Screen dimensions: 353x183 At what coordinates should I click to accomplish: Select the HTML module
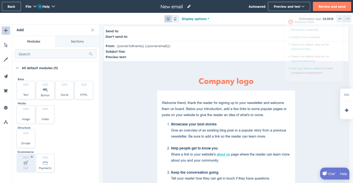(84, 90)
